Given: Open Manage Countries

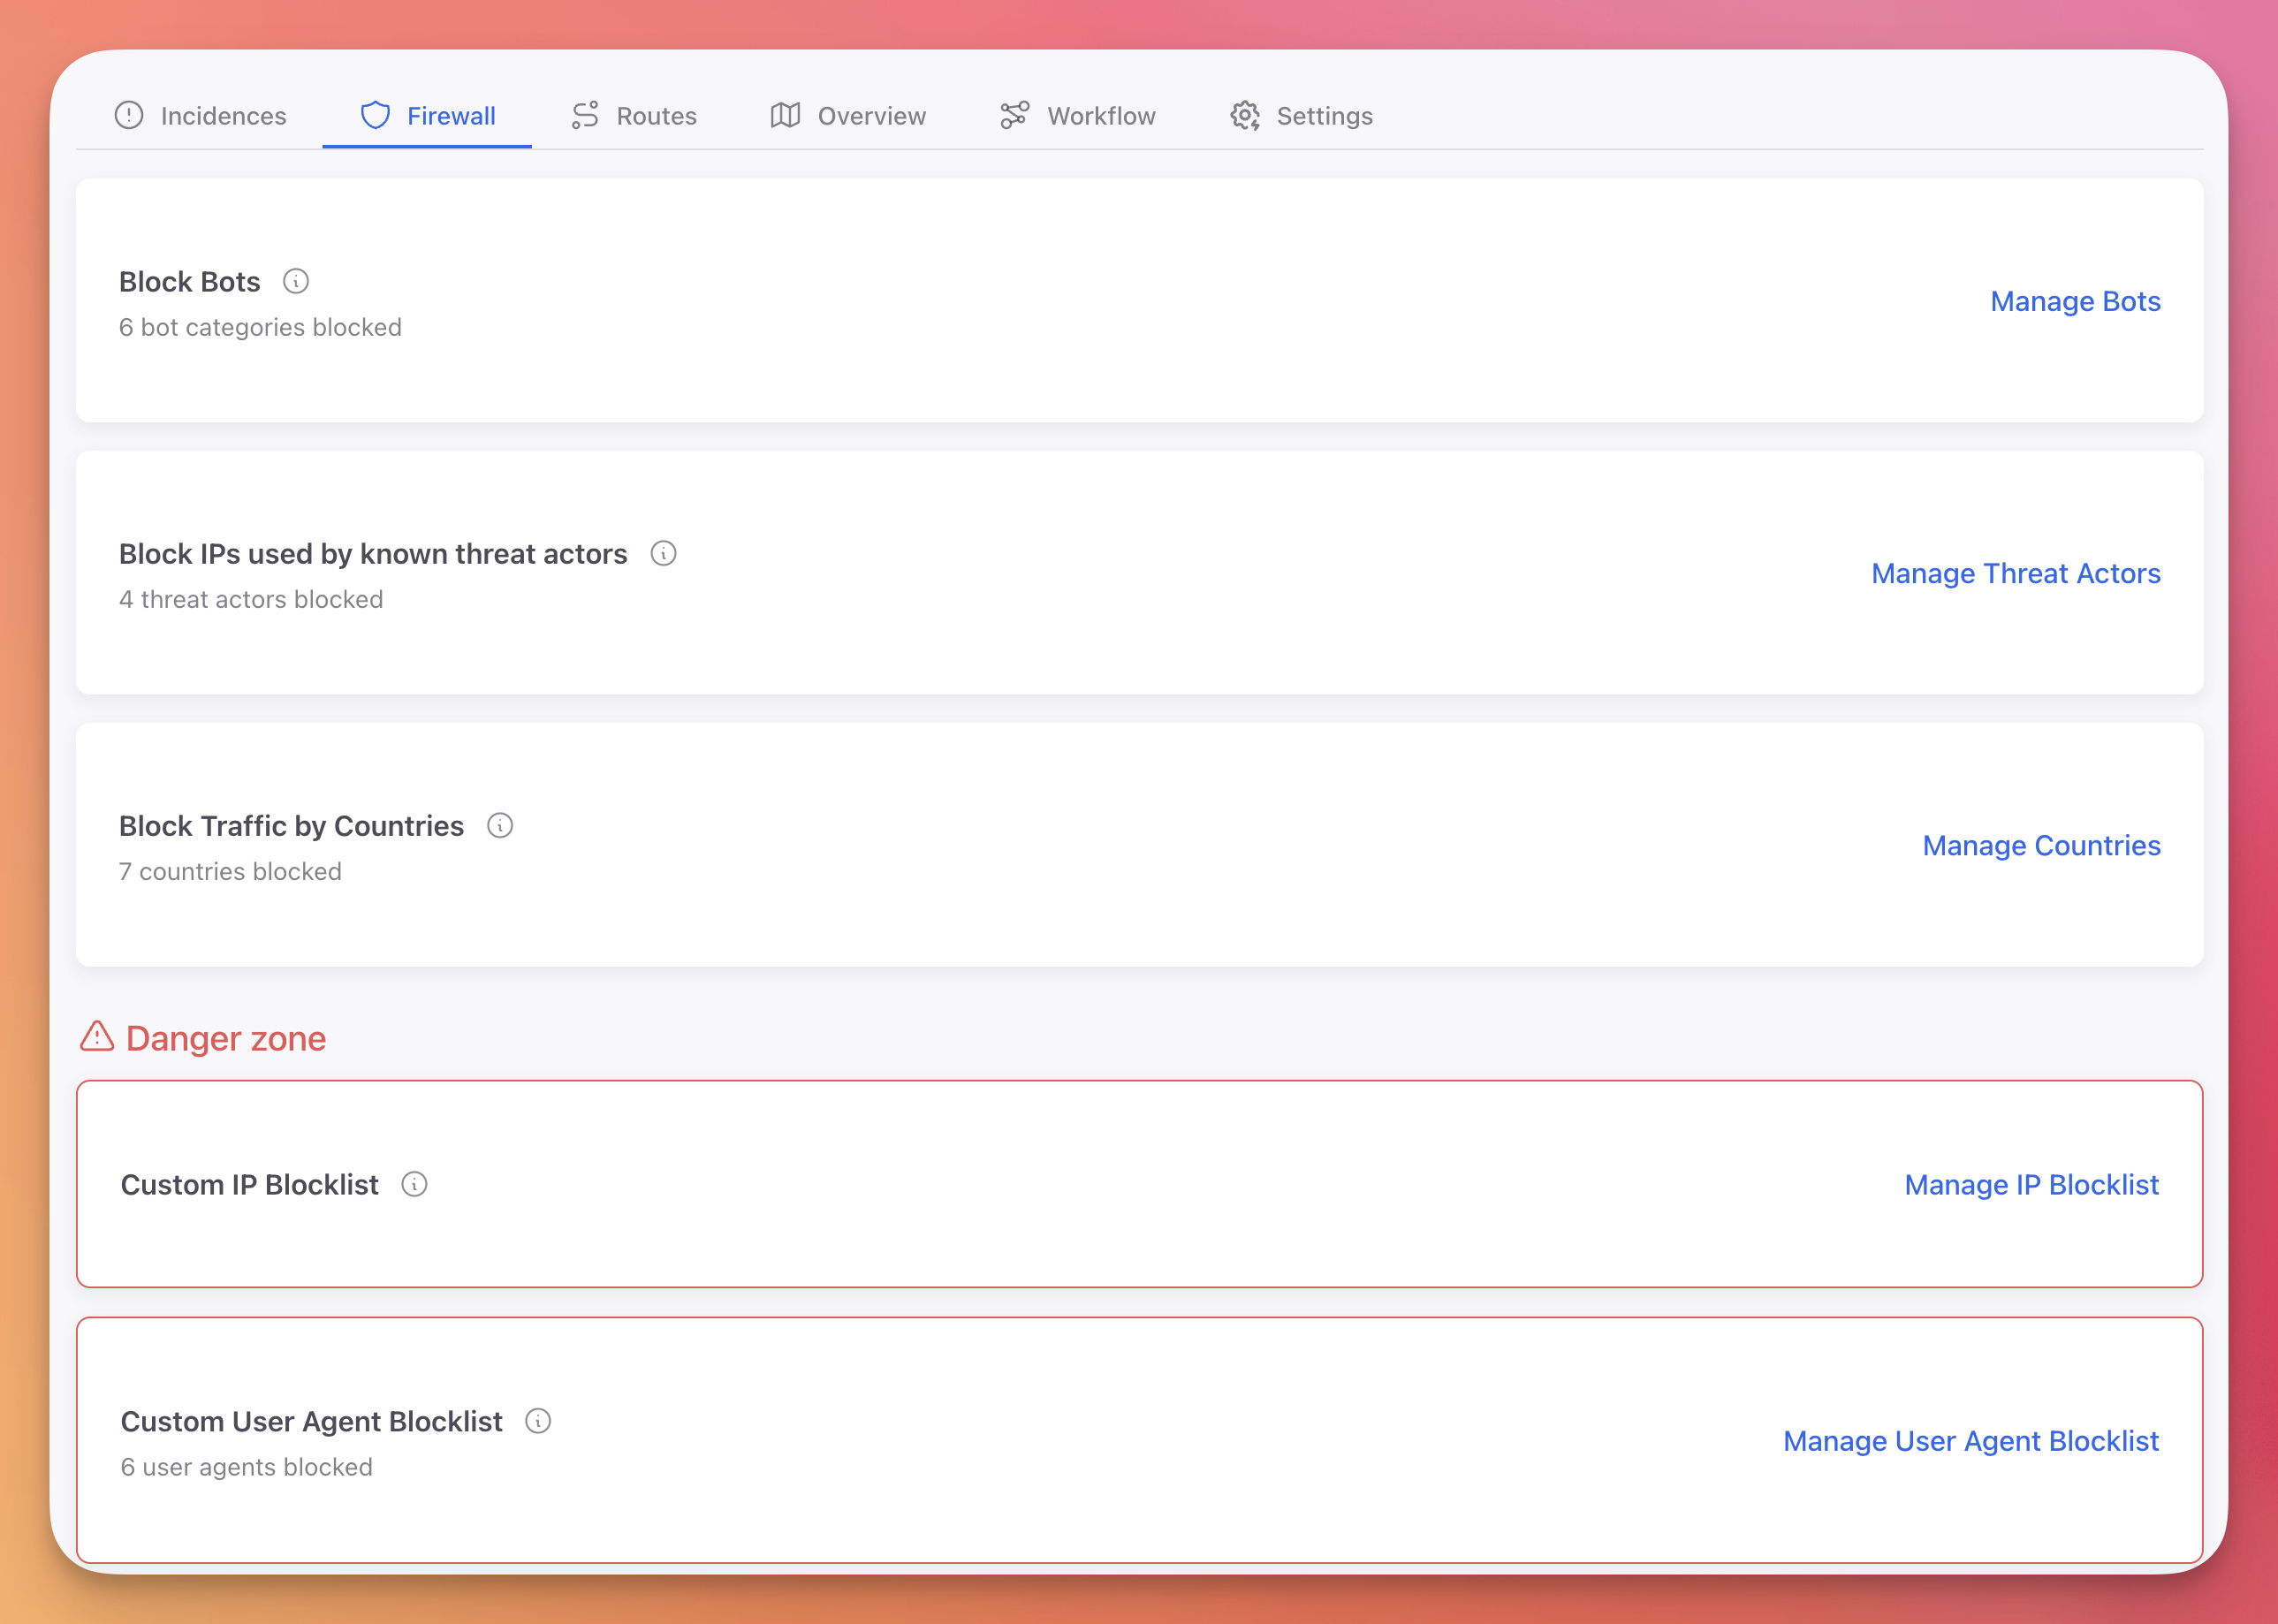Looking at the screenshot, I should 2041,845.
